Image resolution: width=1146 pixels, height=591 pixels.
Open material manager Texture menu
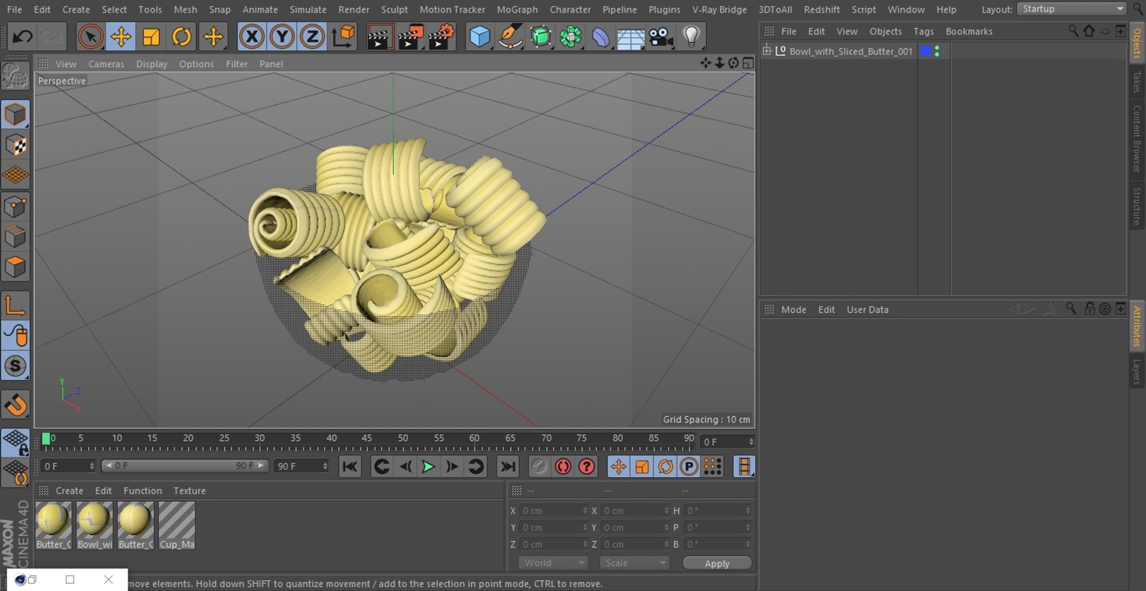pyautogui.click(x=189, y=491)
